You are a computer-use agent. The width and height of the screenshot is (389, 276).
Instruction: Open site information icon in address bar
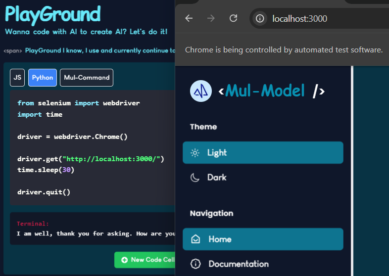[x=260, y=18]
